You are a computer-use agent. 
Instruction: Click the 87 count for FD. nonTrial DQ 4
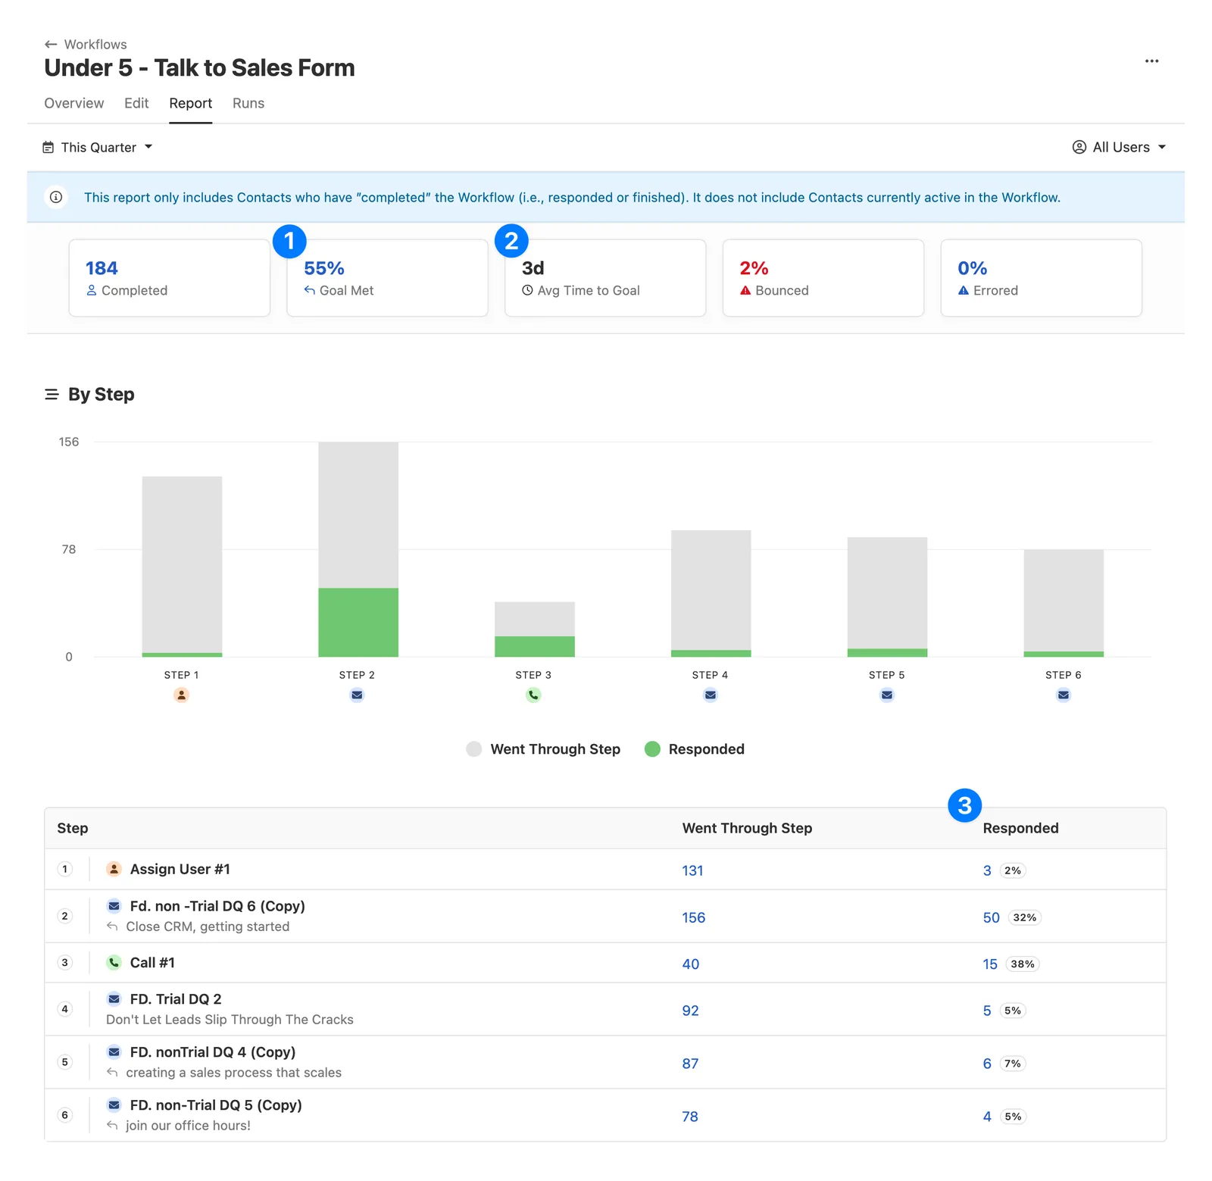click(690, 1064)
